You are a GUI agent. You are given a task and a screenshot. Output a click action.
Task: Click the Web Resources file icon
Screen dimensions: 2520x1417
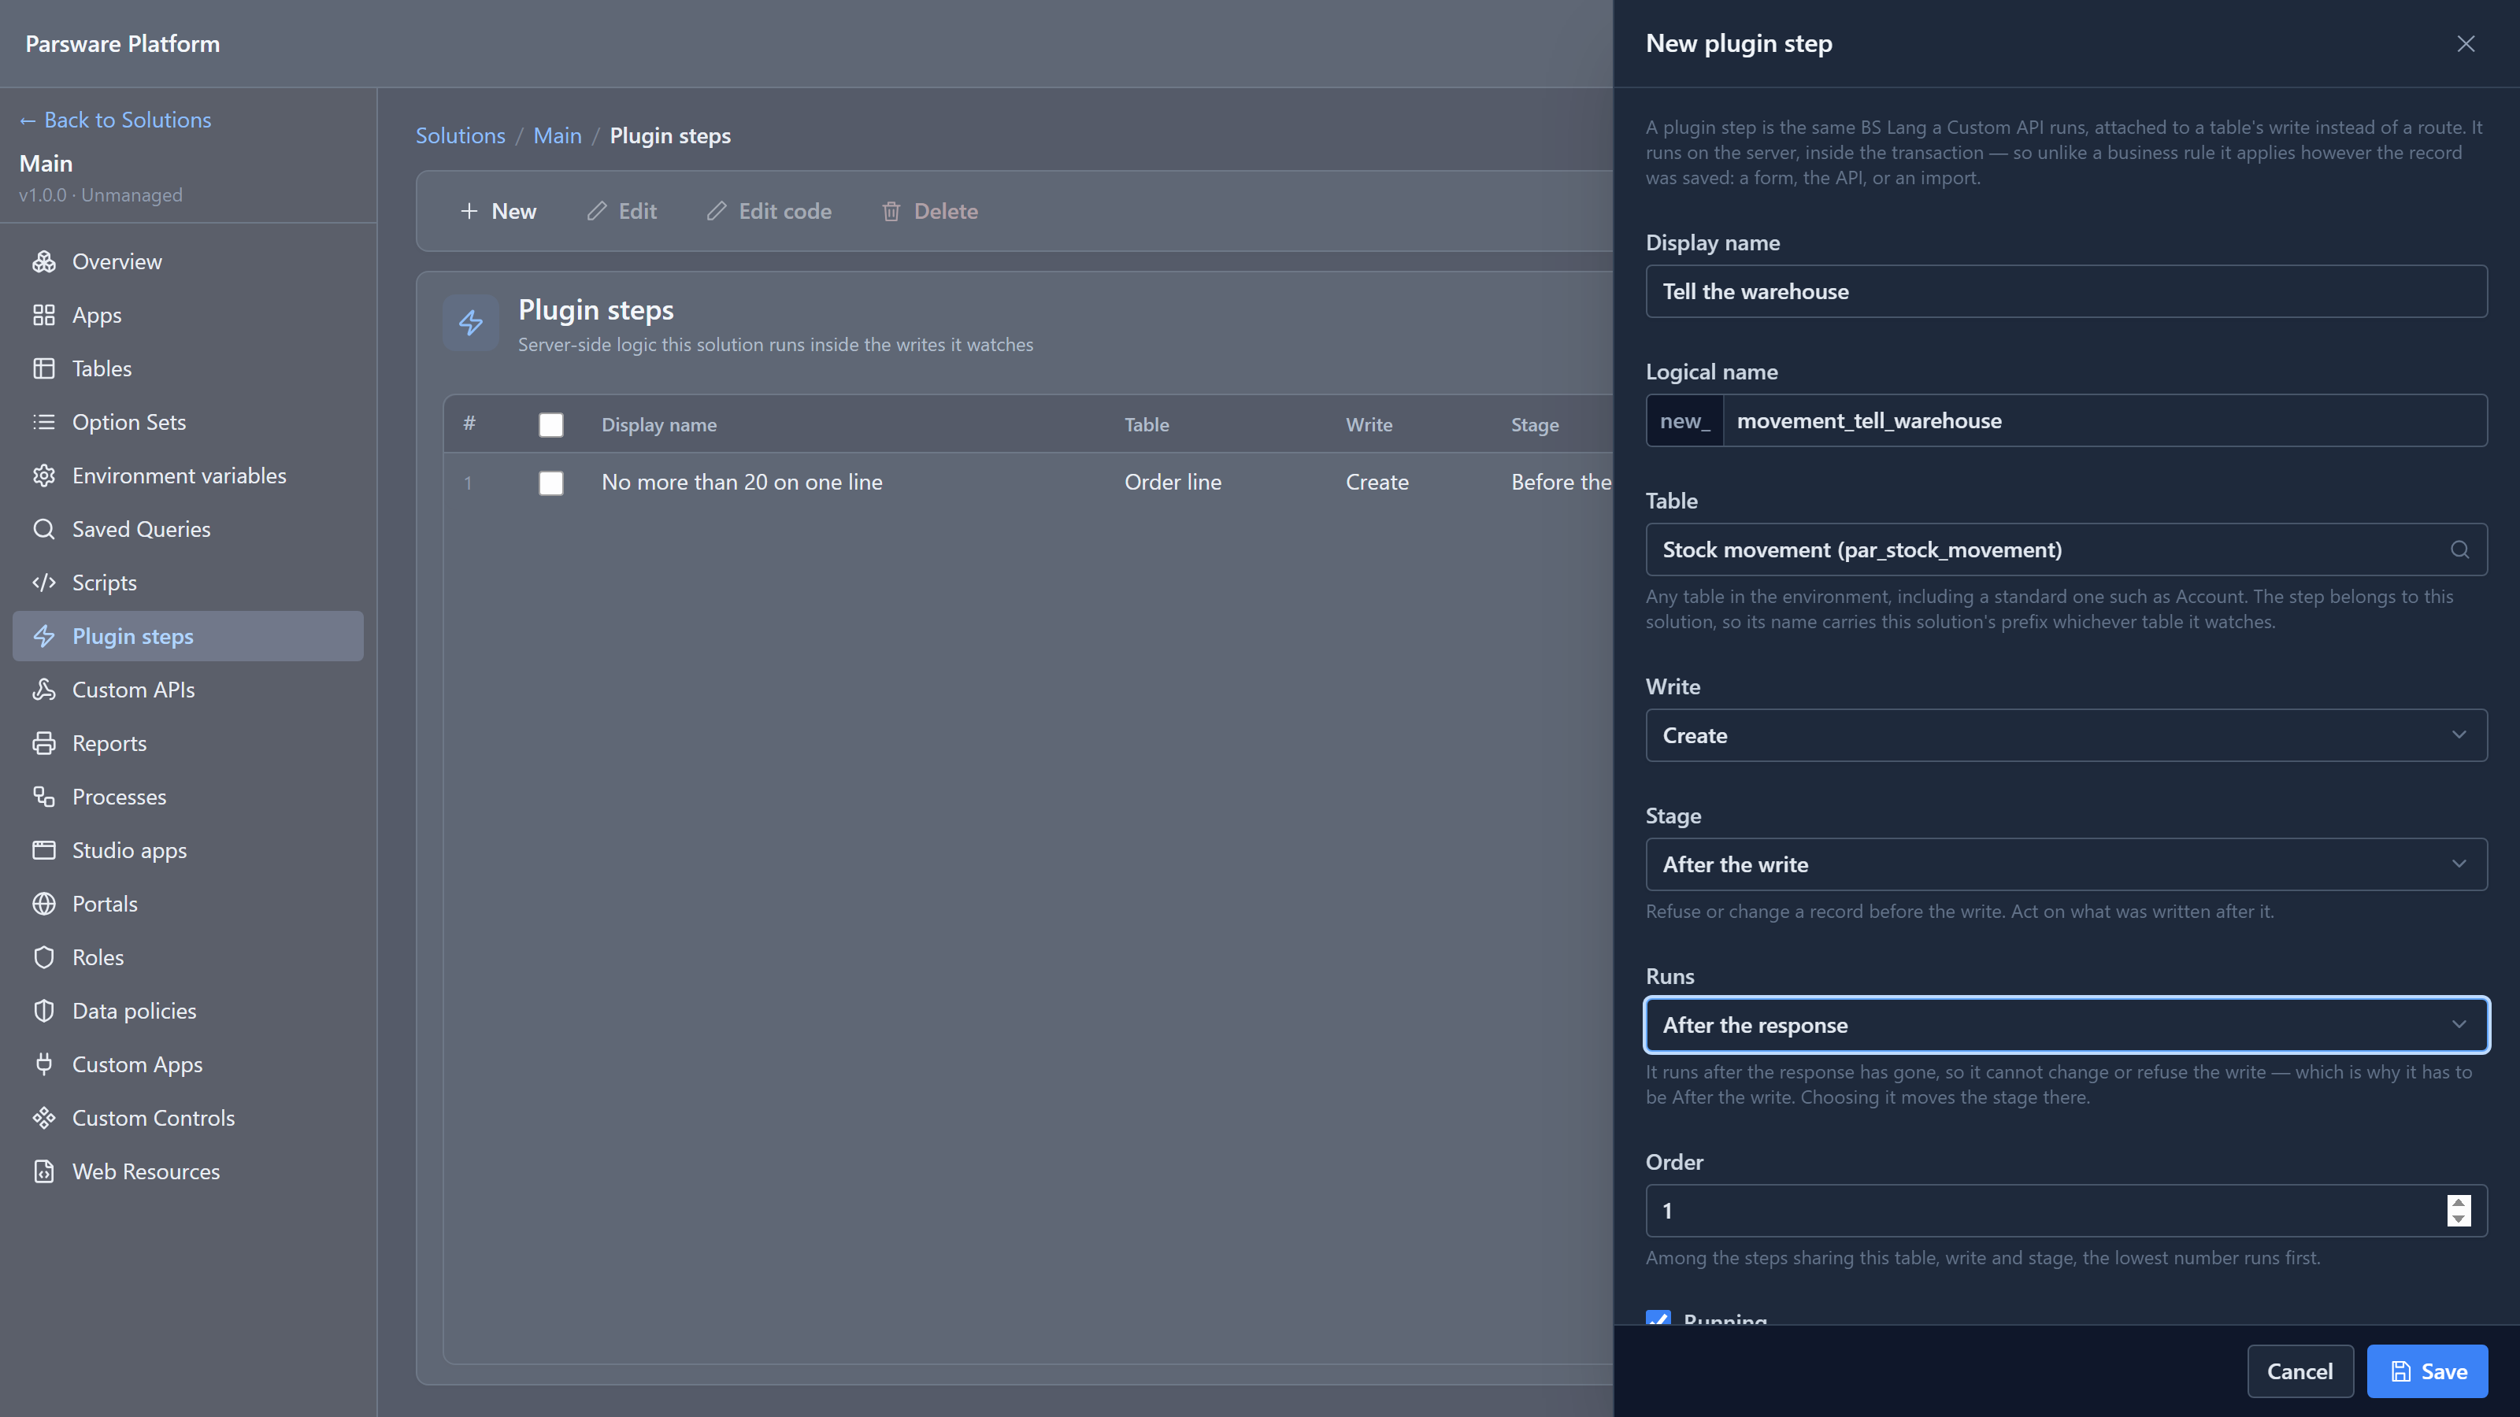tap(44, 1171)
